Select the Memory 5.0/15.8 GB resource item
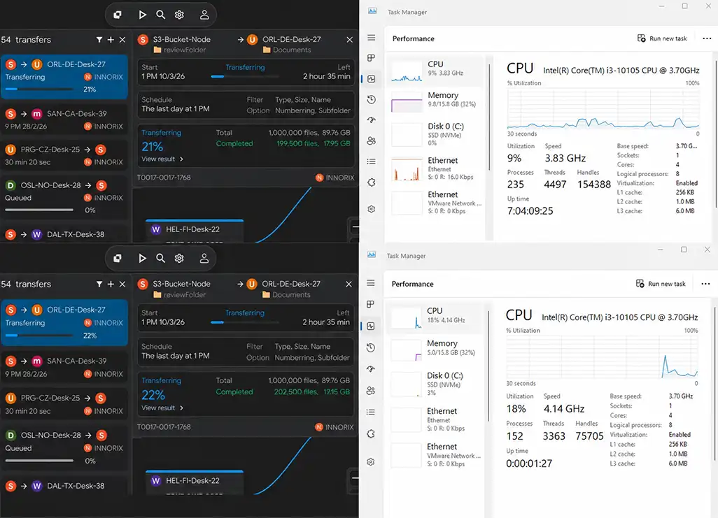 click(435, 349)
